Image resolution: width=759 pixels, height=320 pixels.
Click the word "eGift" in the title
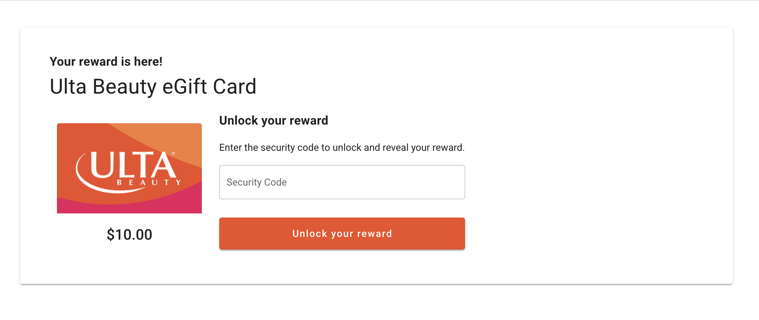[184, 86]
